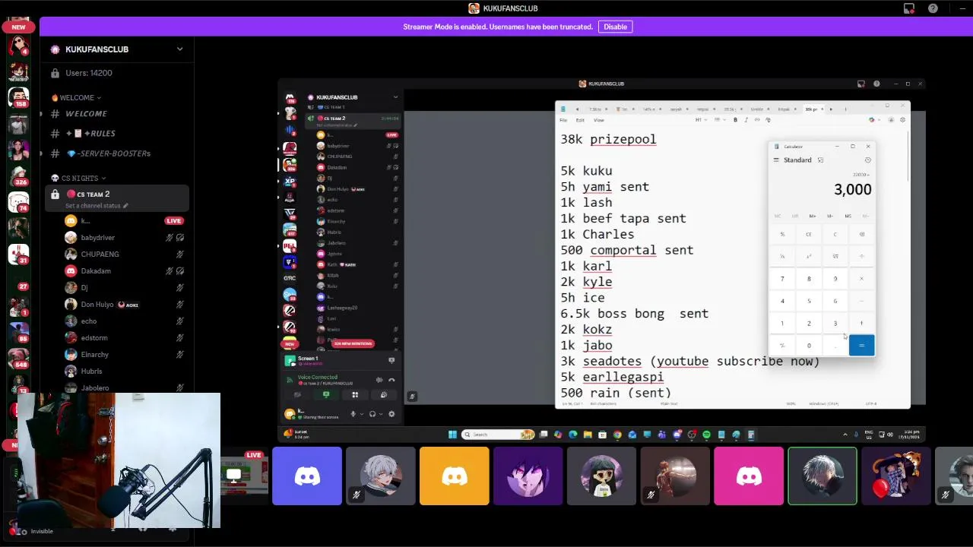
Task: Click deafened headphone icon beside Dakadam
Action: tap(180, 271)
